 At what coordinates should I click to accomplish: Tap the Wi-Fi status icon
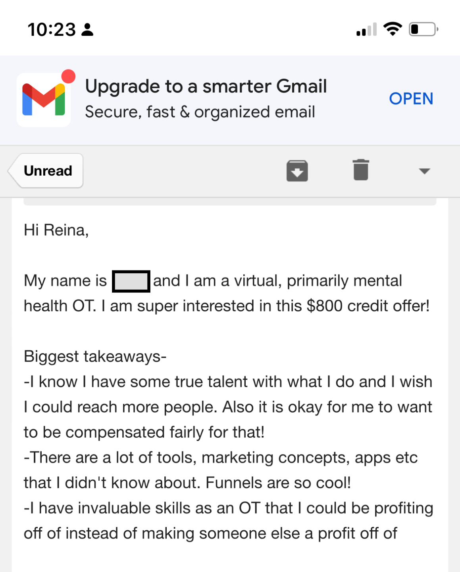[x=393, y=29]
